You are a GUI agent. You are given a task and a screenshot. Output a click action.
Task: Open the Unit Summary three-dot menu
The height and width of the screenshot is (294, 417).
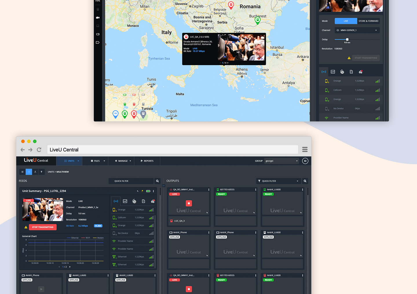(x=153, y=191)
